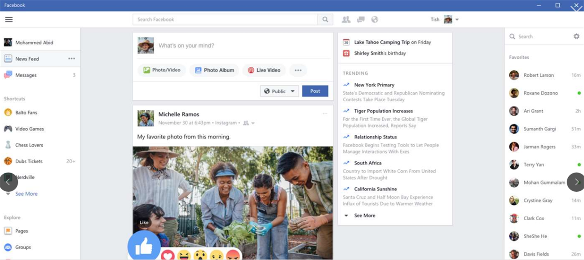The width and height of the screenshot is (584, 260).
Task: Open Lake Tahoe Camping Trip event
Action: [x=382, y=42]
